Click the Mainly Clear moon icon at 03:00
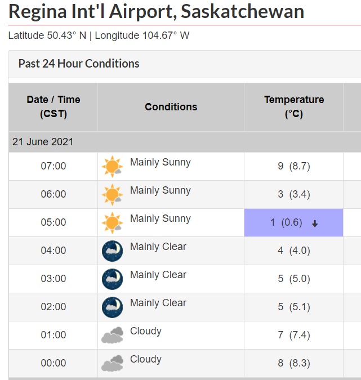 112,279
